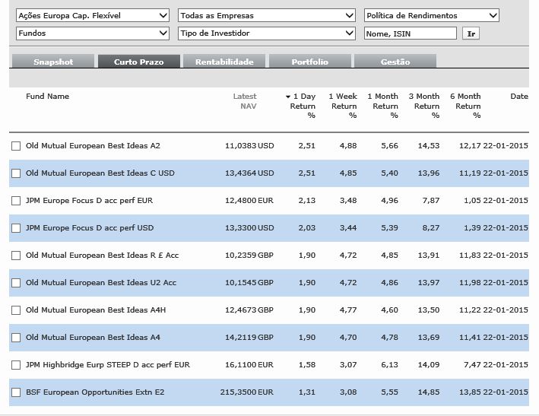
Task: Tick BSF European Opportunities Extn E2 checkbox
Action: 16,392
